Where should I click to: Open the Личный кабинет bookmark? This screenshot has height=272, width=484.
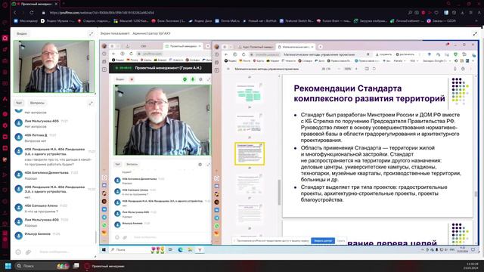click(x=406, y=21)
